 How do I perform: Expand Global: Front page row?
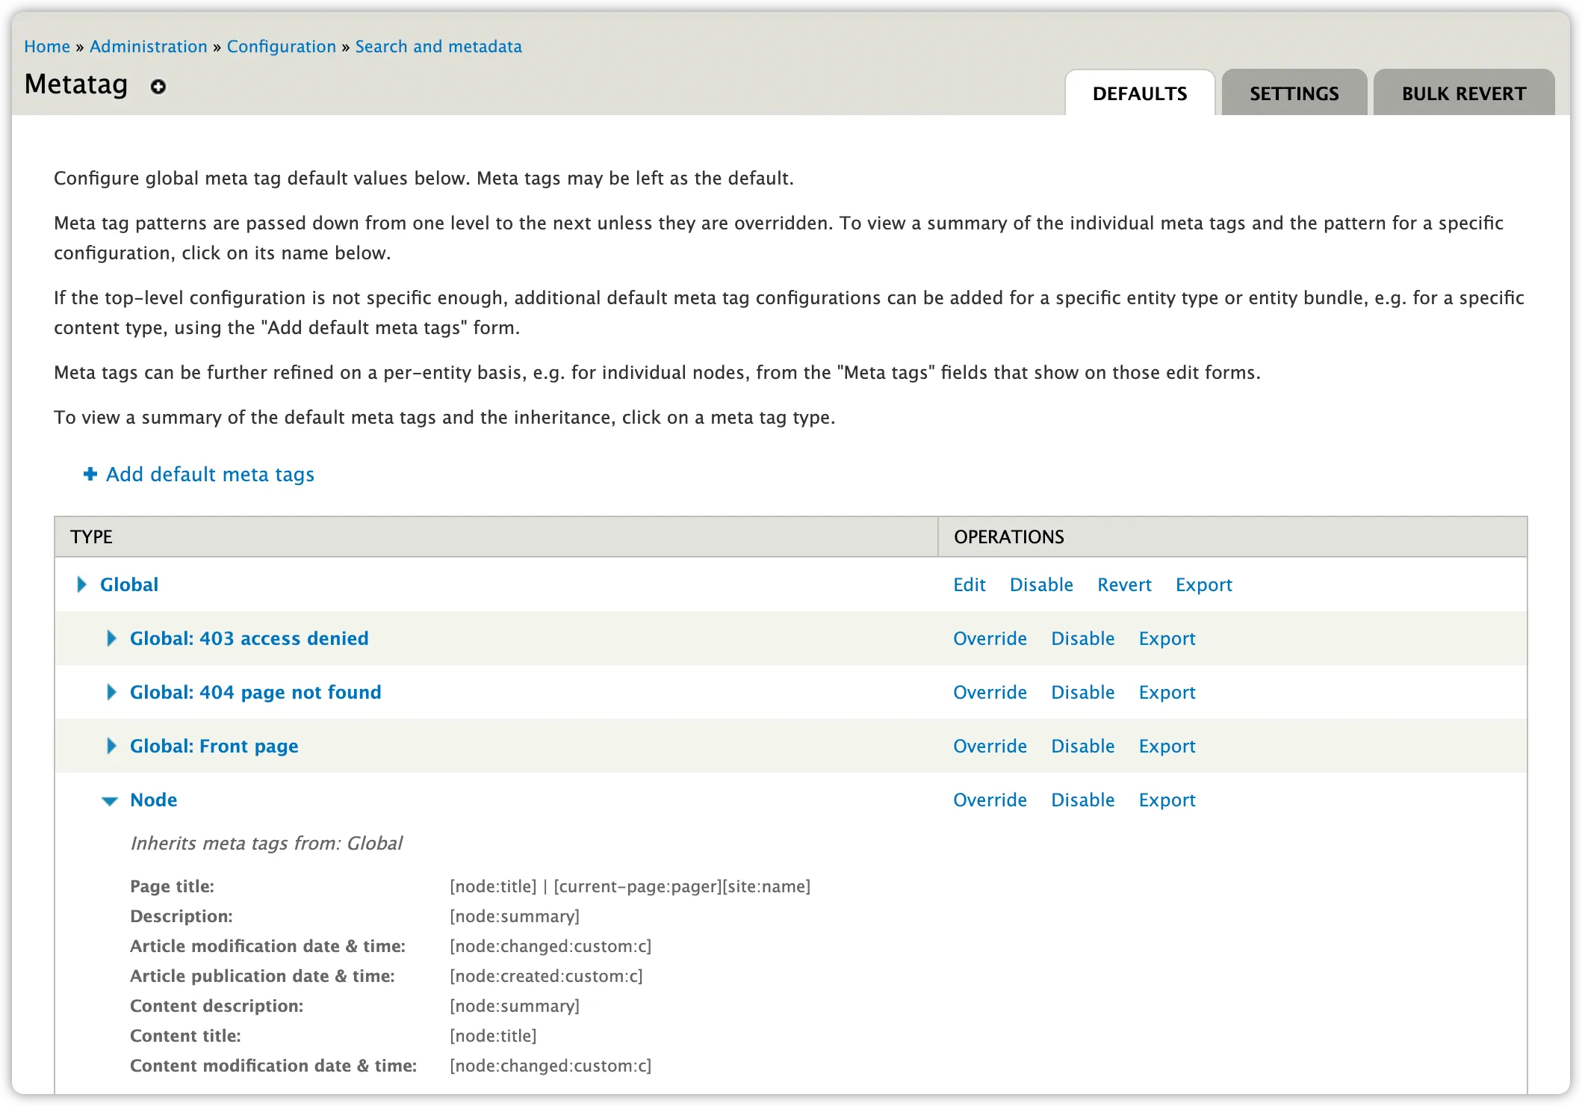pos(112,746)
